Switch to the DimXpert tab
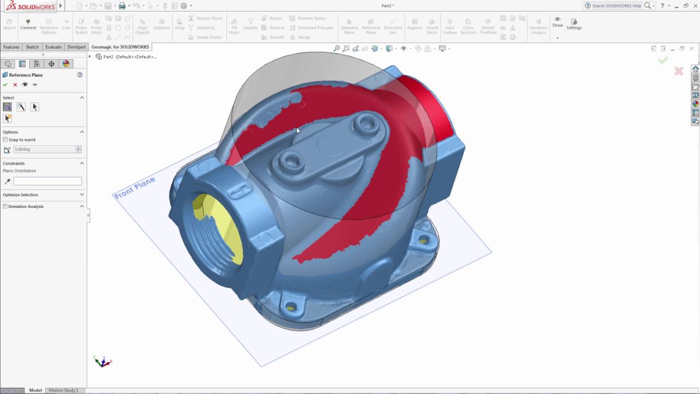The image size is (700, 394). [76, 47]
